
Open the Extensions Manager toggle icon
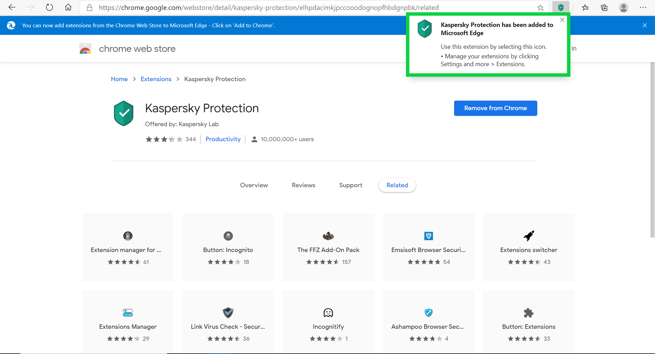[128, 312]
